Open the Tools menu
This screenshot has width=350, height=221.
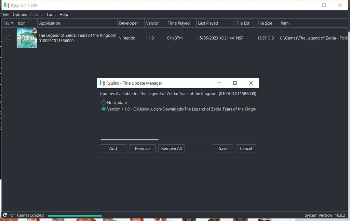pyautogui.click(x=51, y=15)
